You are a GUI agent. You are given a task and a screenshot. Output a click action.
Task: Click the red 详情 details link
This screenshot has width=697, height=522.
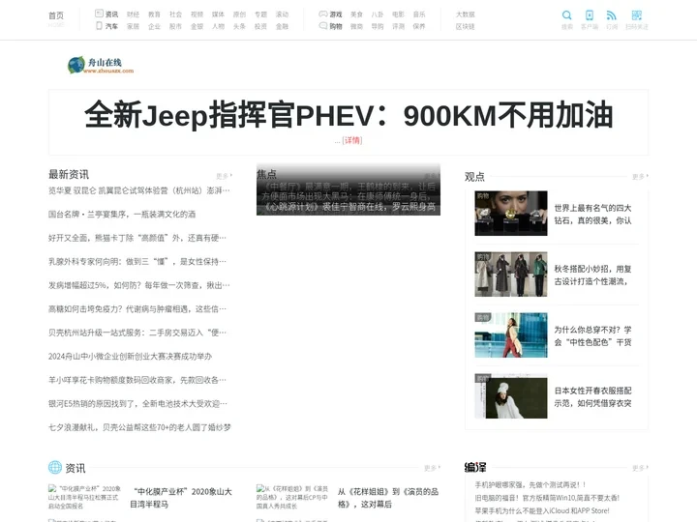pyautogui.click(x=352, y=140)
